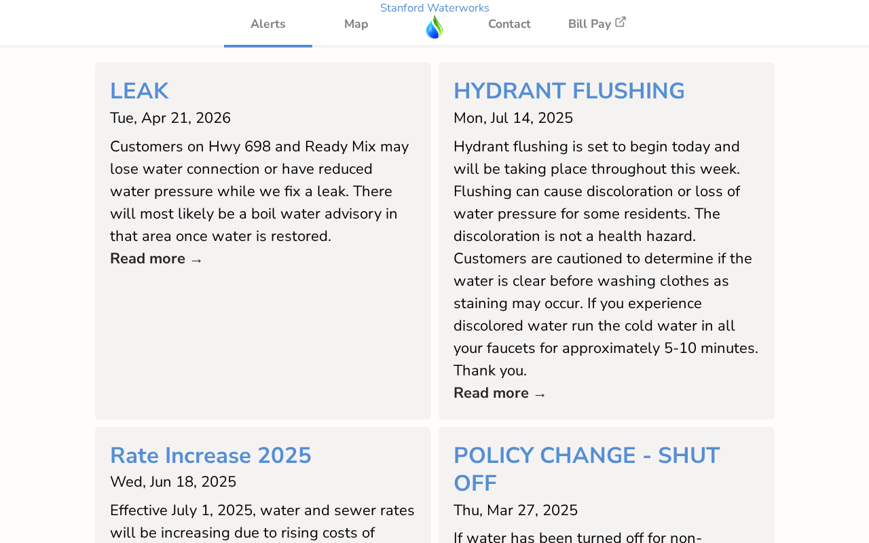This screenshot has height=543, width=869.
Task: Open the Map tab
Action: pyautogui.click(x=356, y=24)
